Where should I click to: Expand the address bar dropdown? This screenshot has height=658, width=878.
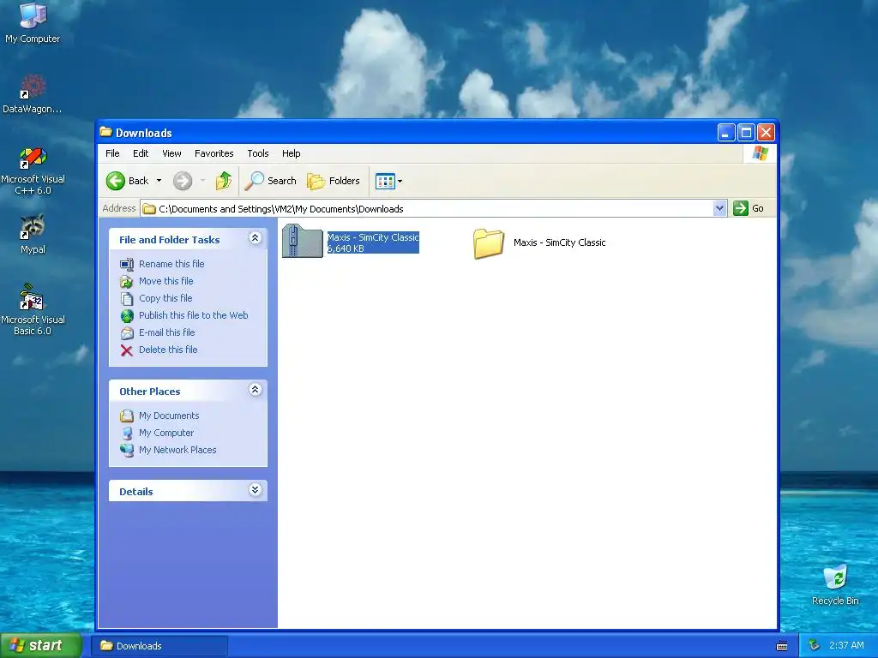click(x=719, y=208)
